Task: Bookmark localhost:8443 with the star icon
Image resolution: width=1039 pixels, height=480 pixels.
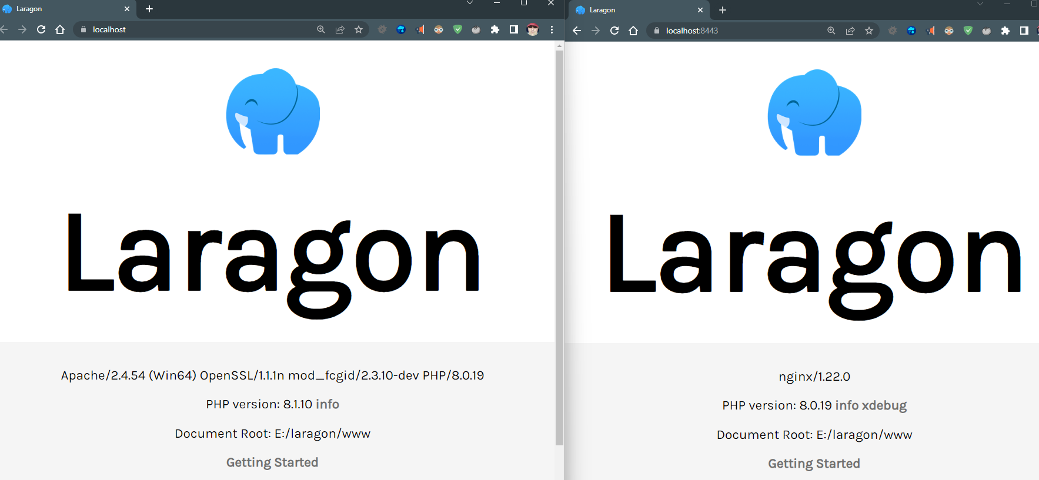Action: click(869, 31)
